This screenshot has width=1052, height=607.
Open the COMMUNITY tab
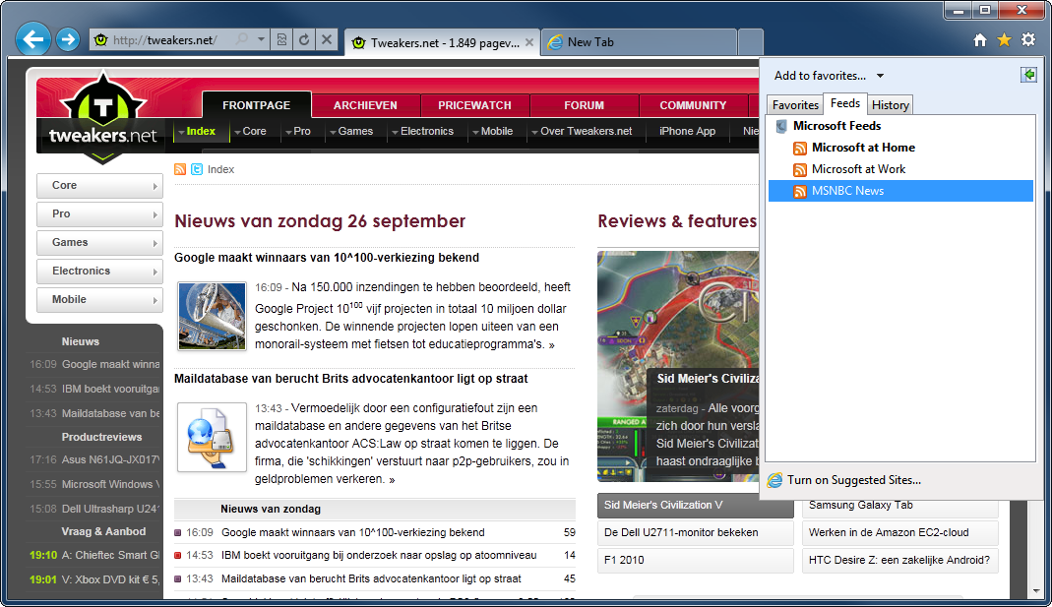tap(693, 105)
